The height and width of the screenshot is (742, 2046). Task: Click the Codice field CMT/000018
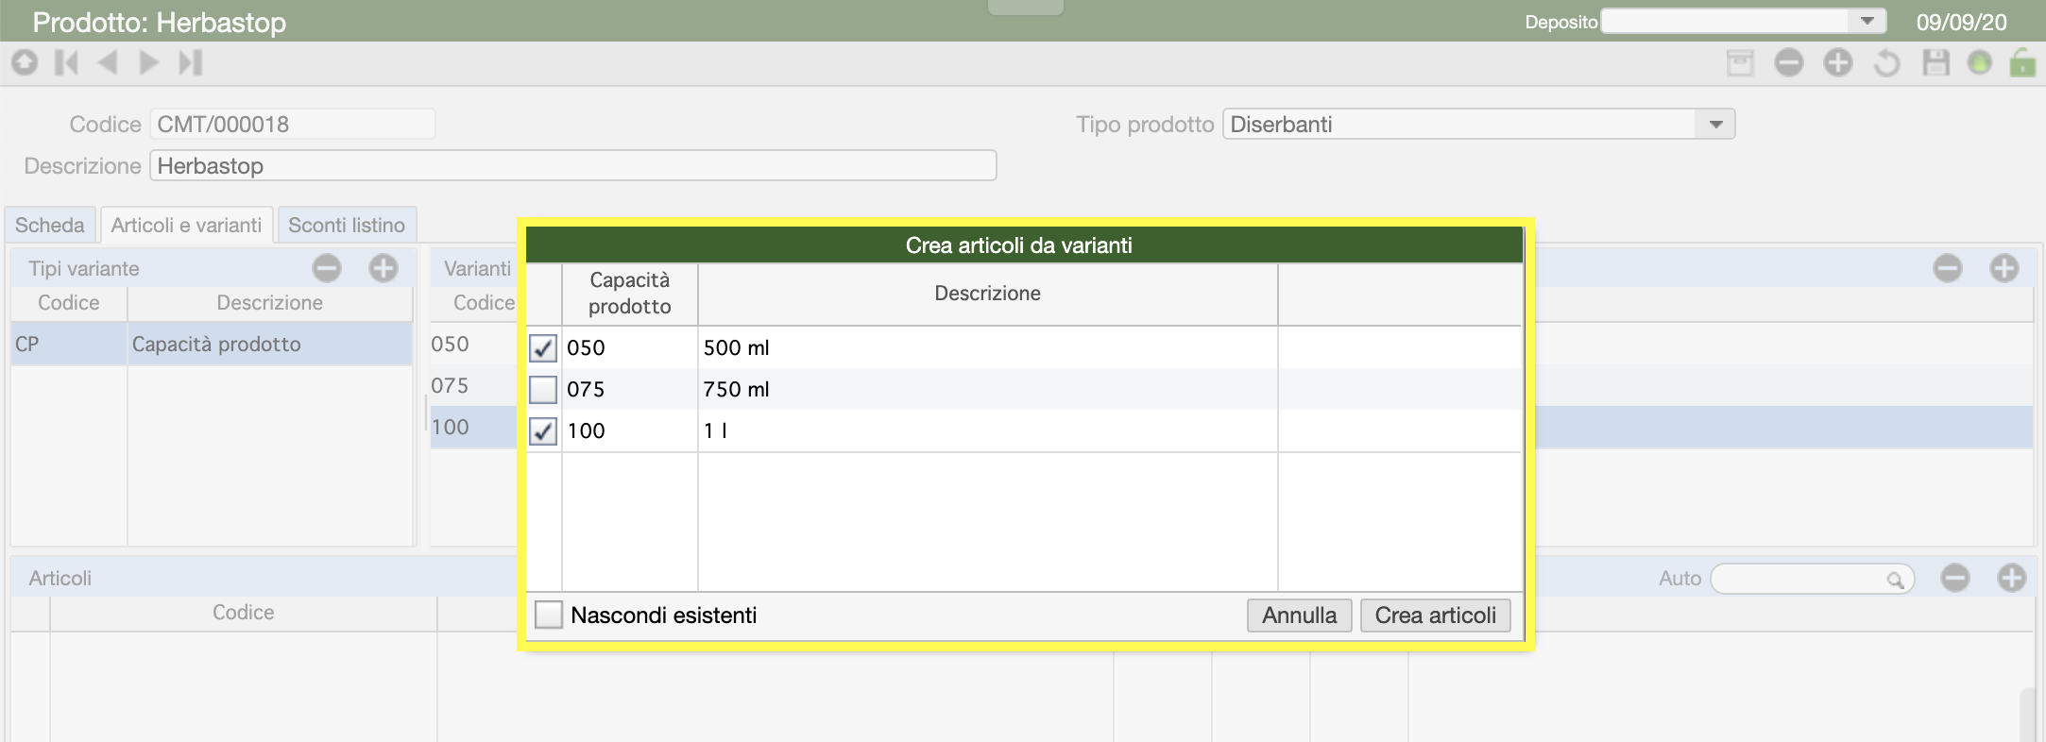pyautogui.click(x=293, y=124)
